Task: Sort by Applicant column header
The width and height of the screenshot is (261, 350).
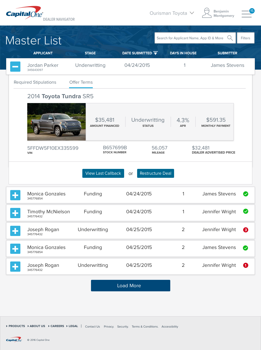Action: (43, 53)
